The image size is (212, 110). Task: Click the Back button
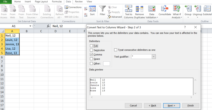(152, 106)
